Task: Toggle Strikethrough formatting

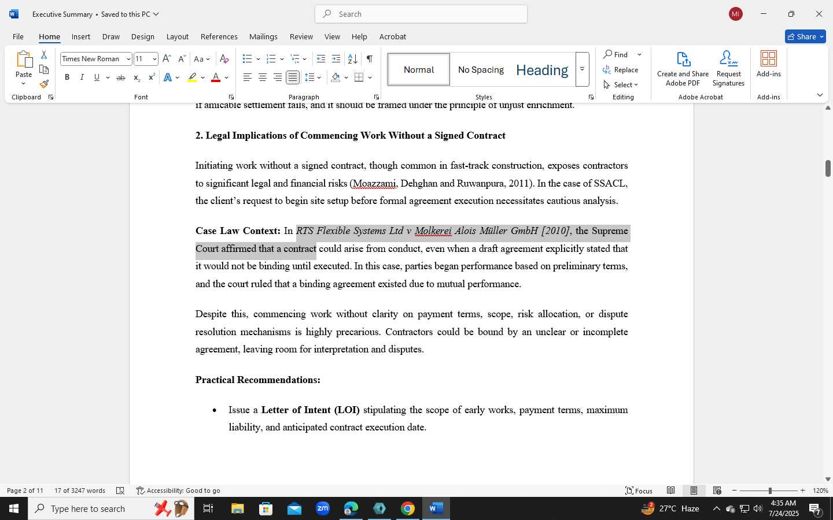Action: 121,77
